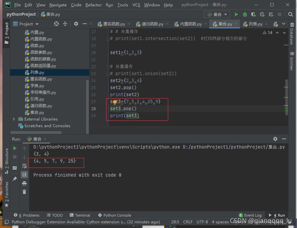Open the Terminal tool window

(79, 215)
